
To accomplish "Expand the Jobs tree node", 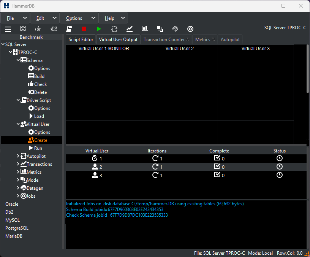I will click(x=18, y=196).
